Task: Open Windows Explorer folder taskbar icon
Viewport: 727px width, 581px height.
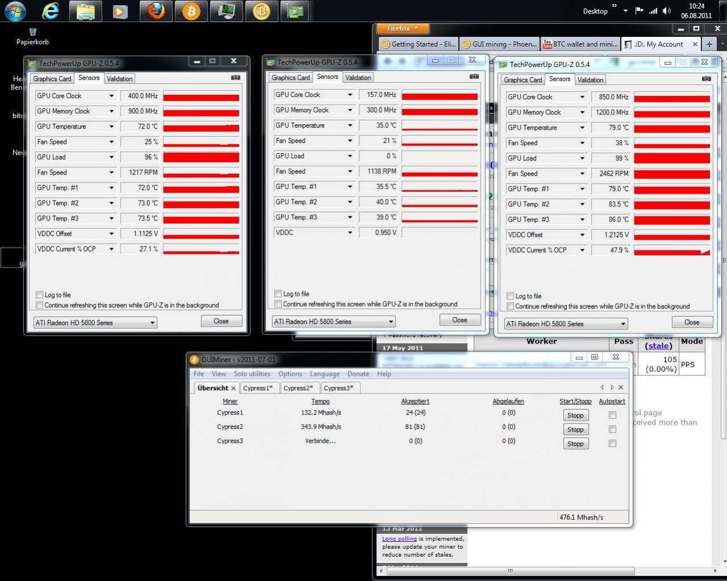Action: [x=86, y=11]
